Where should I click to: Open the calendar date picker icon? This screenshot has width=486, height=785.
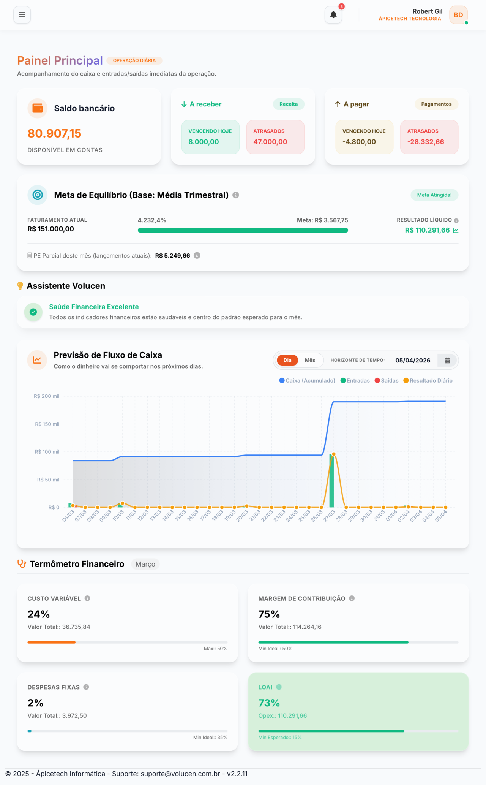pos(447,361)
